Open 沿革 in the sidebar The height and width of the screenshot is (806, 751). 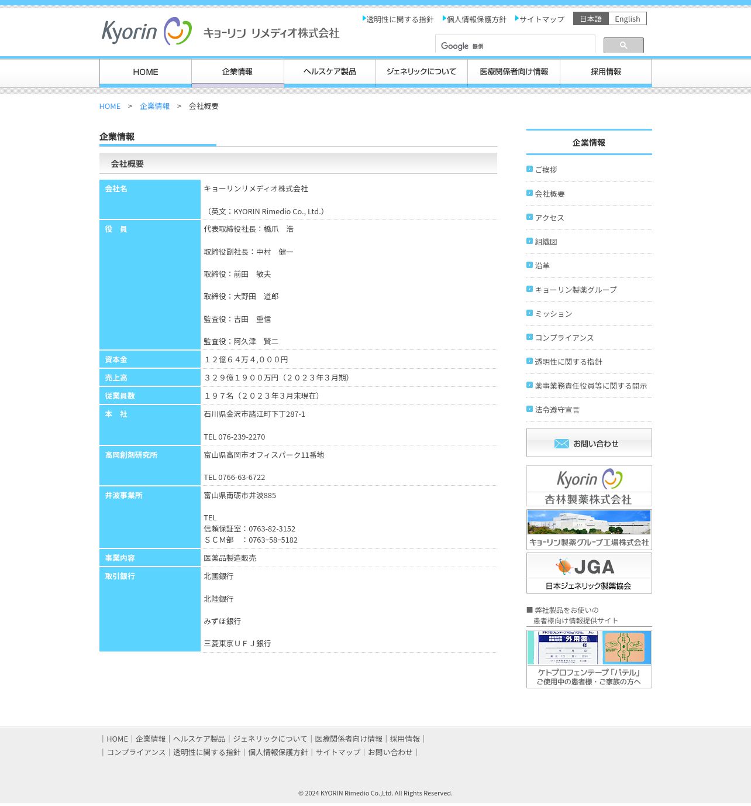pos(542,266)
